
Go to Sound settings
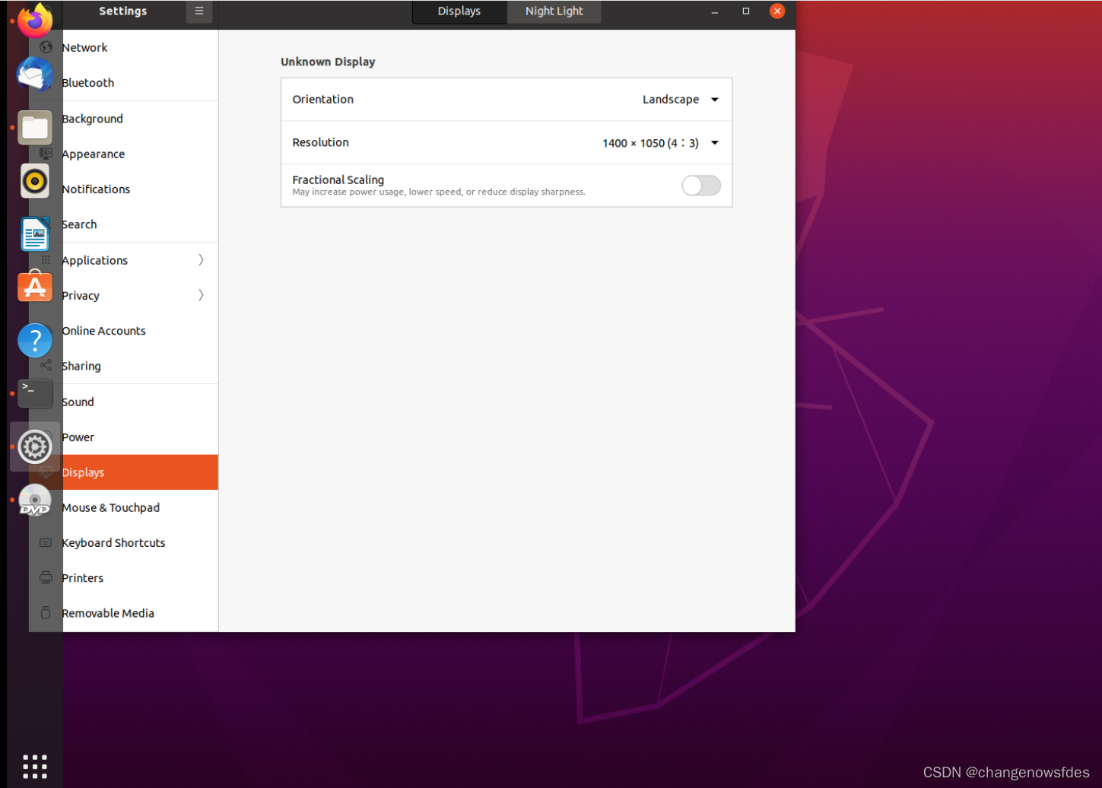pyautogui.click(x=123, y=402)
